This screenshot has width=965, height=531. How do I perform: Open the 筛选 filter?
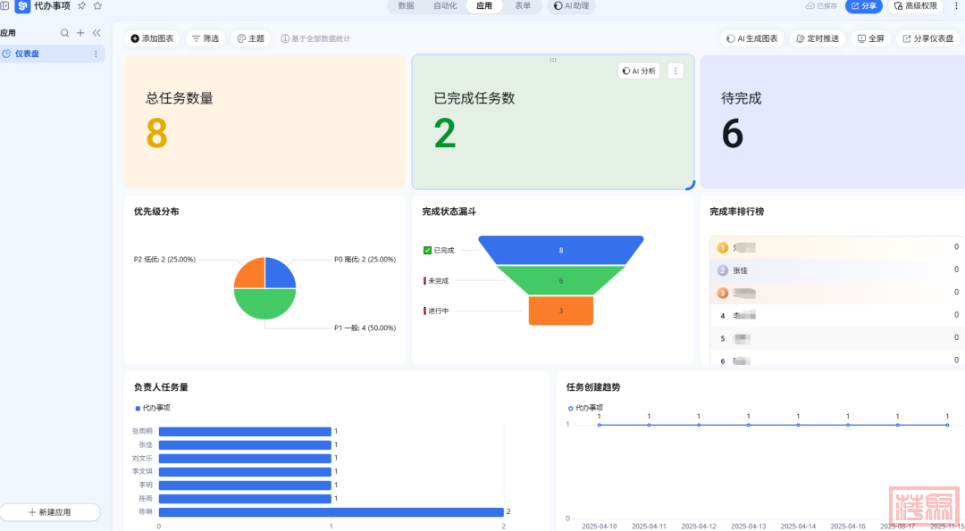coord(206,38)
